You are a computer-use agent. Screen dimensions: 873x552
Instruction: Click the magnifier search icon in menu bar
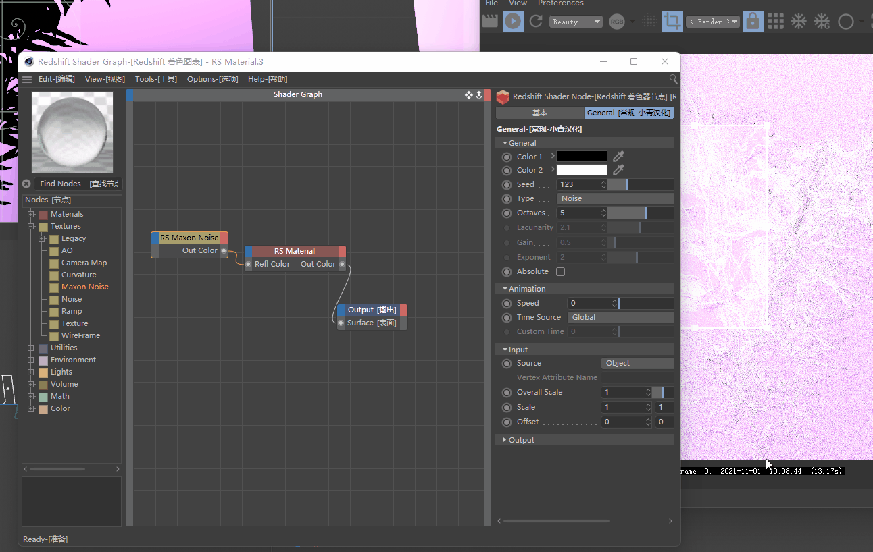tap(673, 80)
